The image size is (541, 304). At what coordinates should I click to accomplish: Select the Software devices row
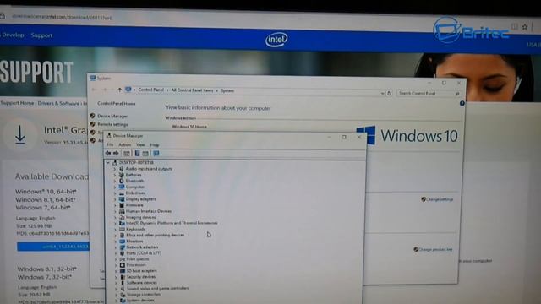tap(142, 283)
